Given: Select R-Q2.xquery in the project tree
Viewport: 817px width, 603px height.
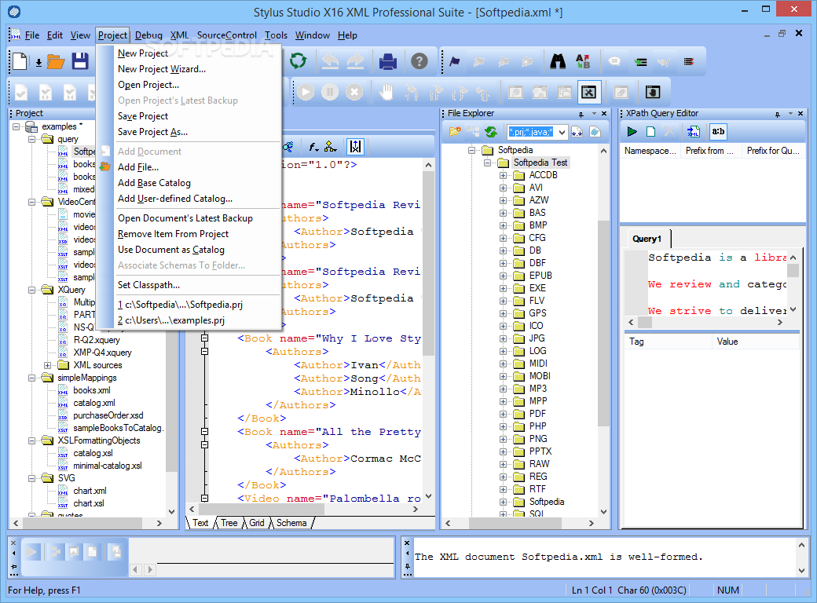Looking at the screenshot, I should click(97, 340).
